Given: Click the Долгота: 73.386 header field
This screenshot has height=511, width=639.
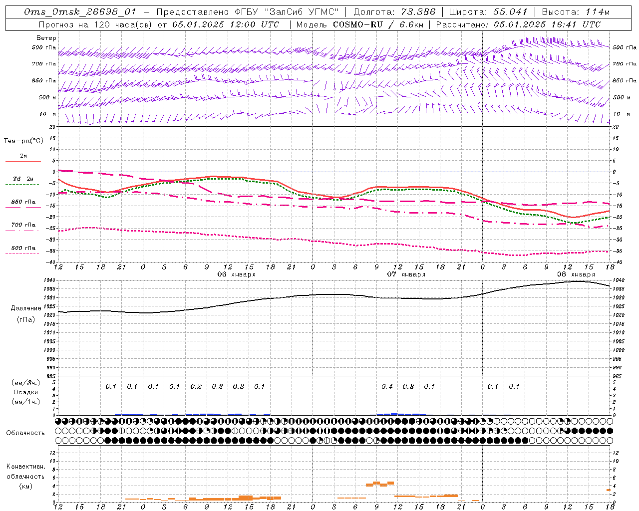Looking at the screenshot, I should coord(394,12).
